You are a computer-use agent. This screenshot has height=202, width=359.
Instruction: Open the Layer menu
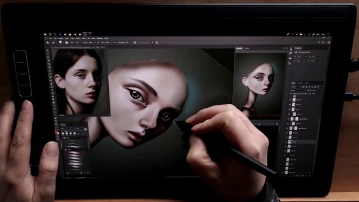(67, 38)
